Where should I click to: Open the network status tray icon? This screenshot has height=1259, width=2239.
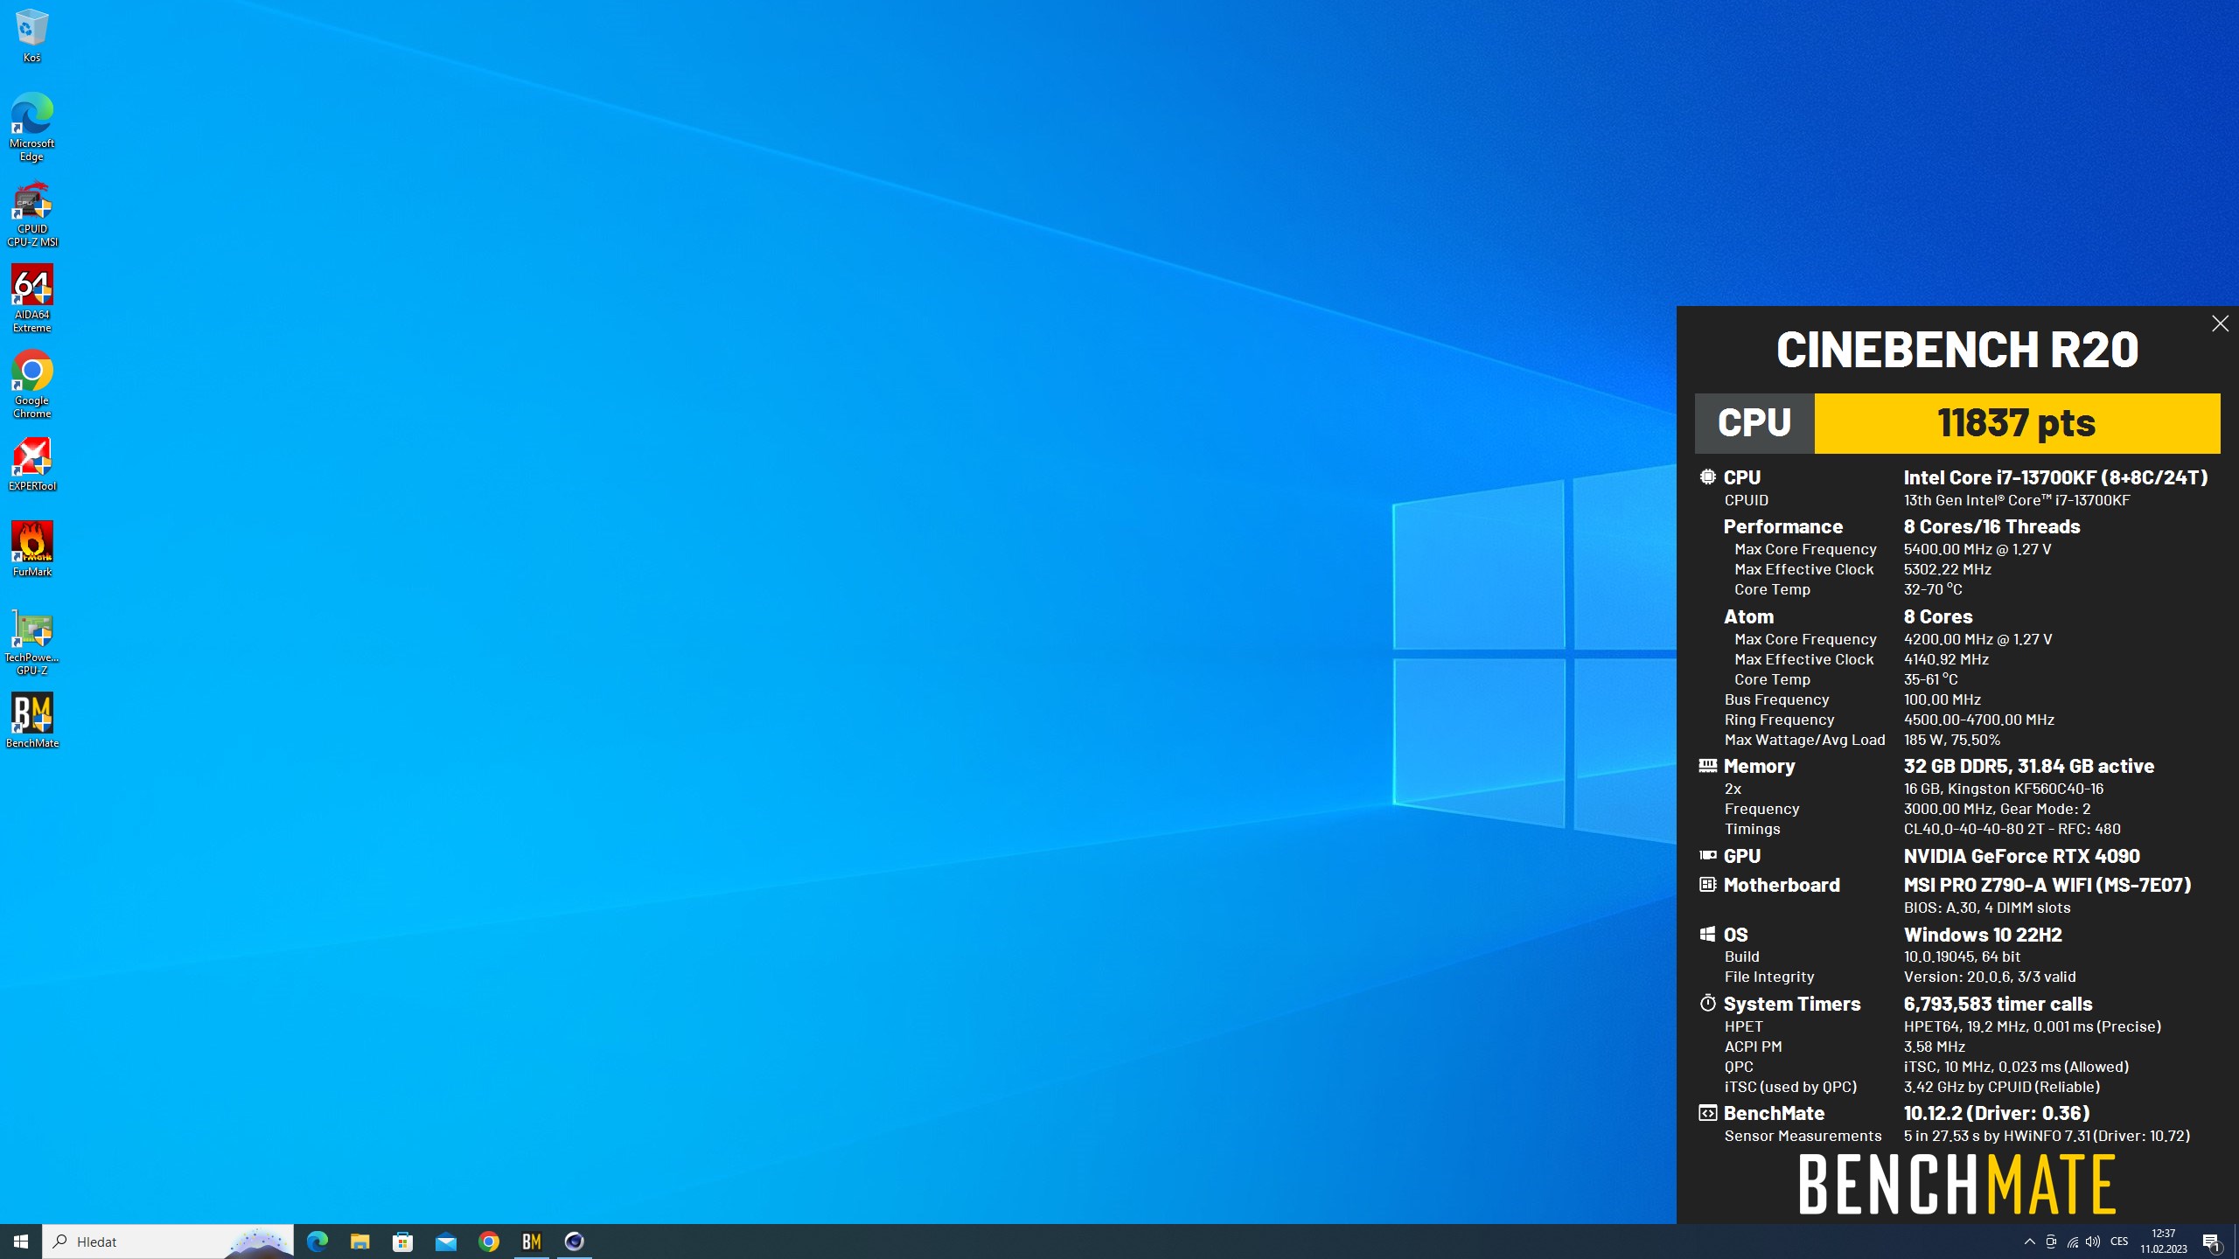[2072, 1242]
